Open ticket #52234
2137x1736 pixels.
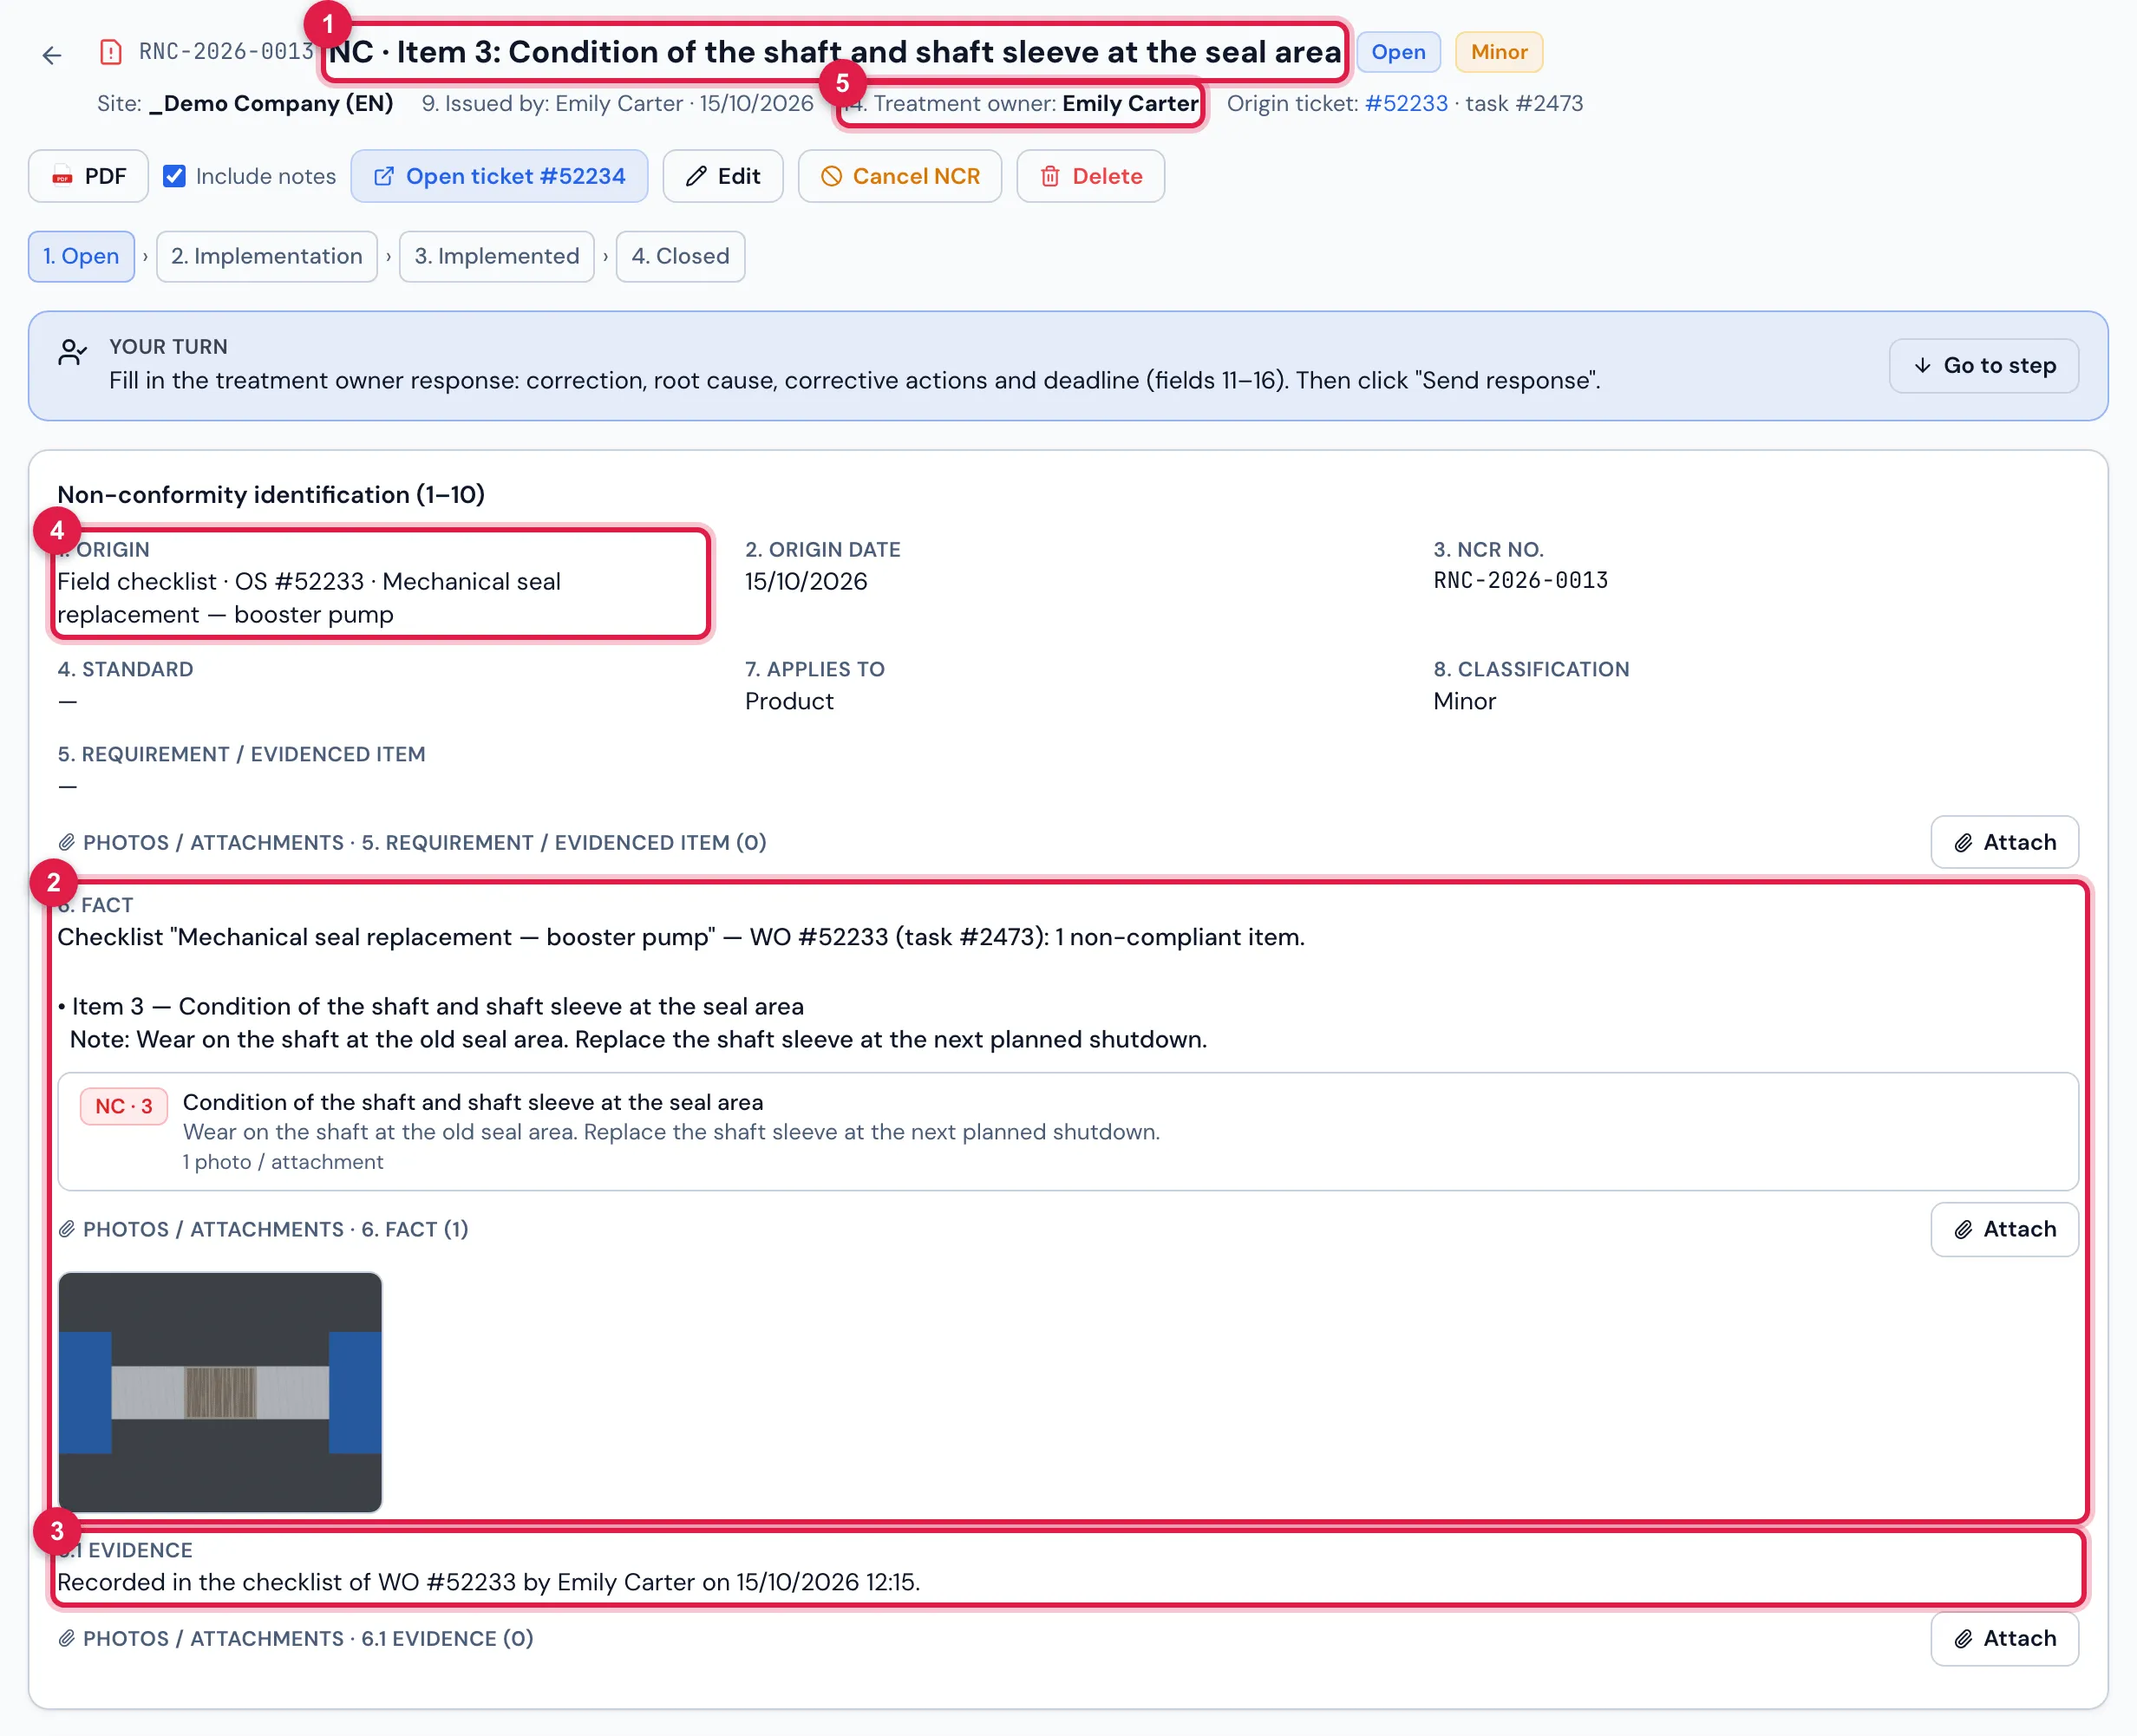[499, 176]
